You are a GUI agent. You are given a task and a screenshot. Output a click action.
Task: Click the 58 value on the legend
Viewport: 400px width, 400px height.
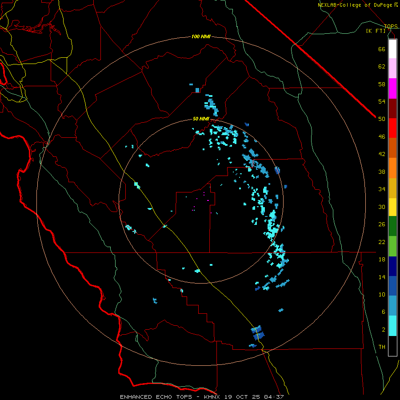point(382,84)
